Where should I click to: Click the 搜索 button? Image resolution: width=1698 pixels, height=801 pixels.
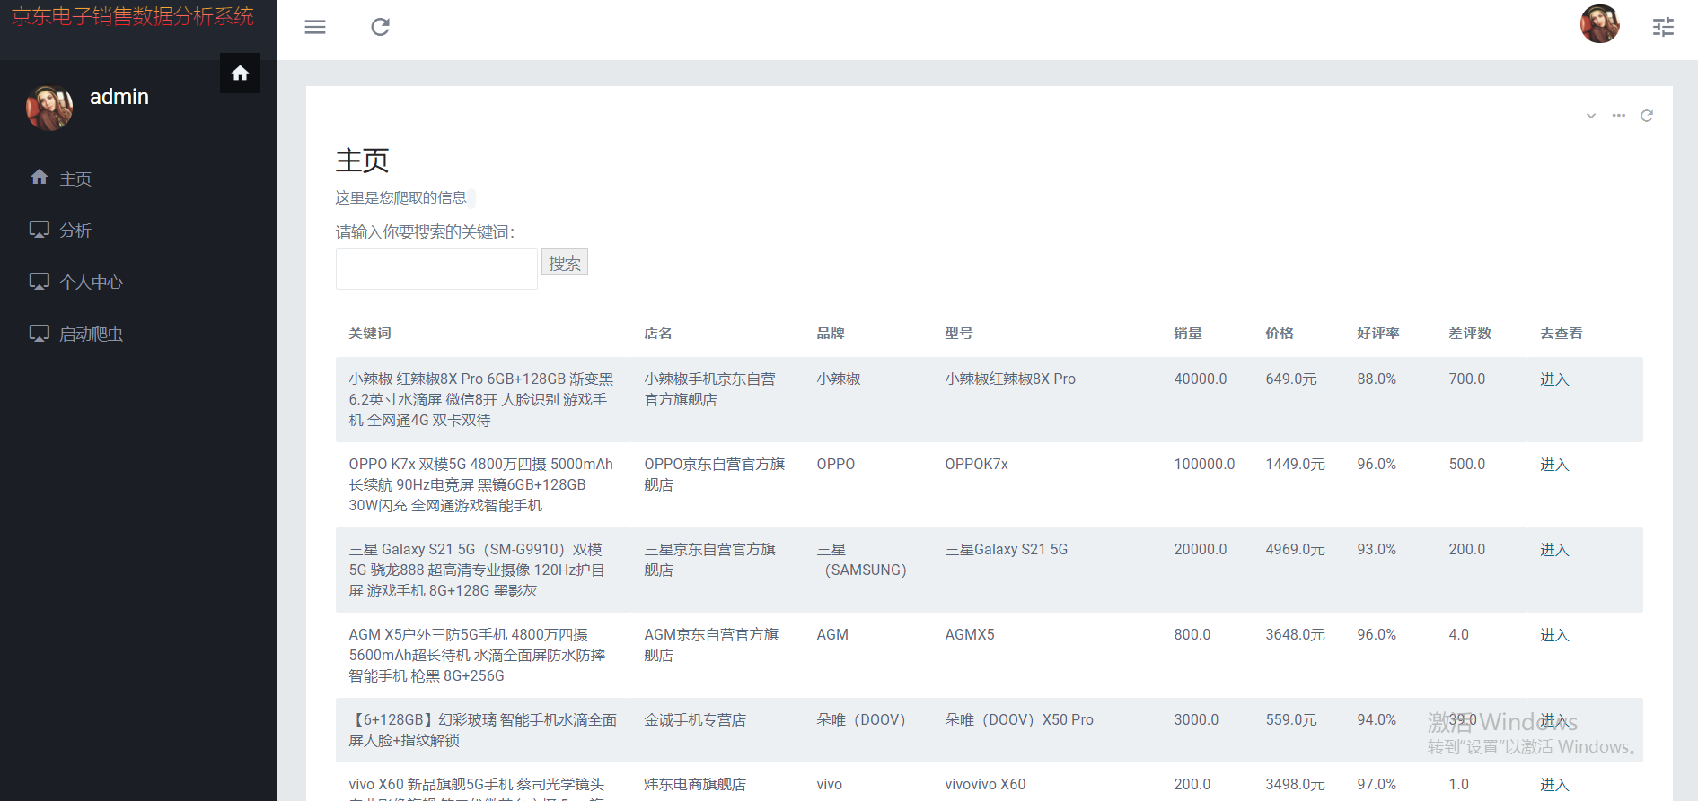[565, 263]
